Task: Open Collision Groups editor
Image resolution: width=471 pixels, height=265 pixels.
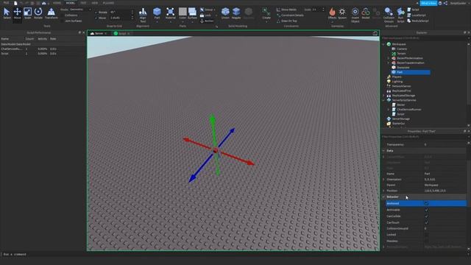Action: [x=389, y=15]
